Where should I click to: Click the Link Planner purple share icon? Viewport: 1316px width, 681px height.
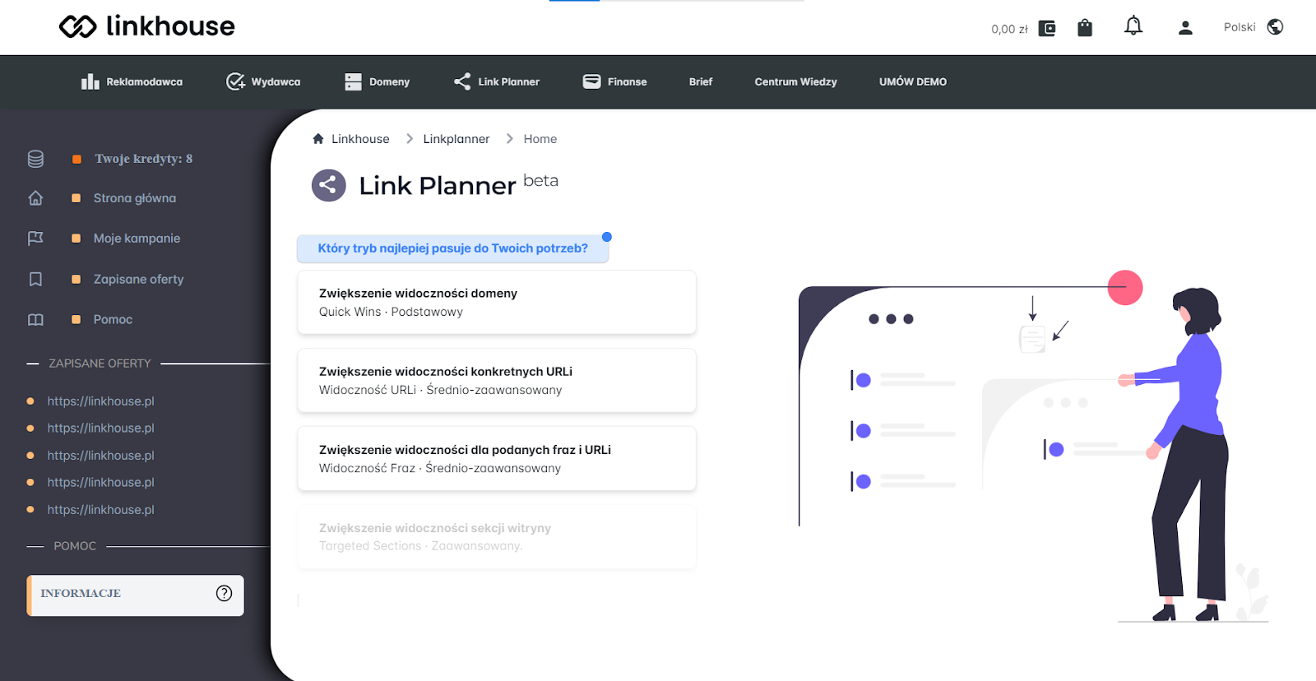(x=328, y=185)
